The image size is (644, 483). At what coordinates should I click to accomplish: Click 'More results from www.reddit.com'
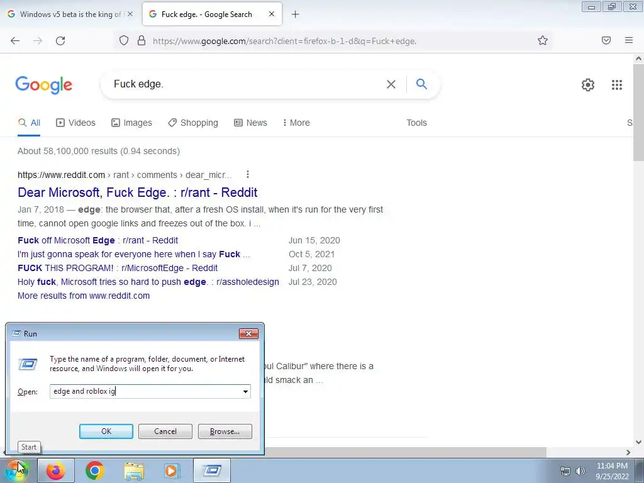click(84, 296)
